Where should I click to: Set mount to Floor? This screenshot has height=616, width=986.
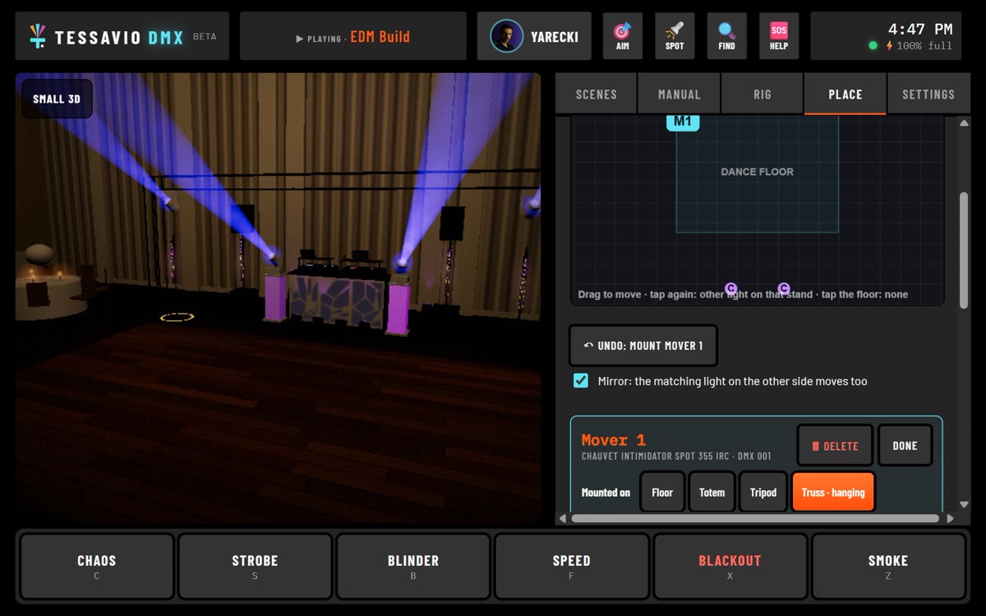coord(662,492)
